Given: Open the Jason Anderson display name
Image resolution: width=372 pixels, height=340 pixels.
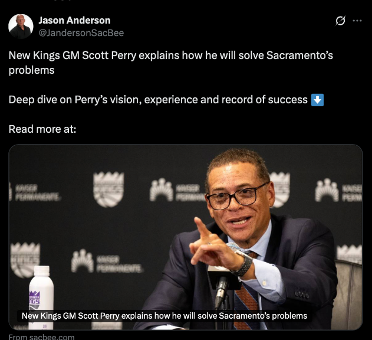Looking at the screenshot, I should (x=74, y=21).
